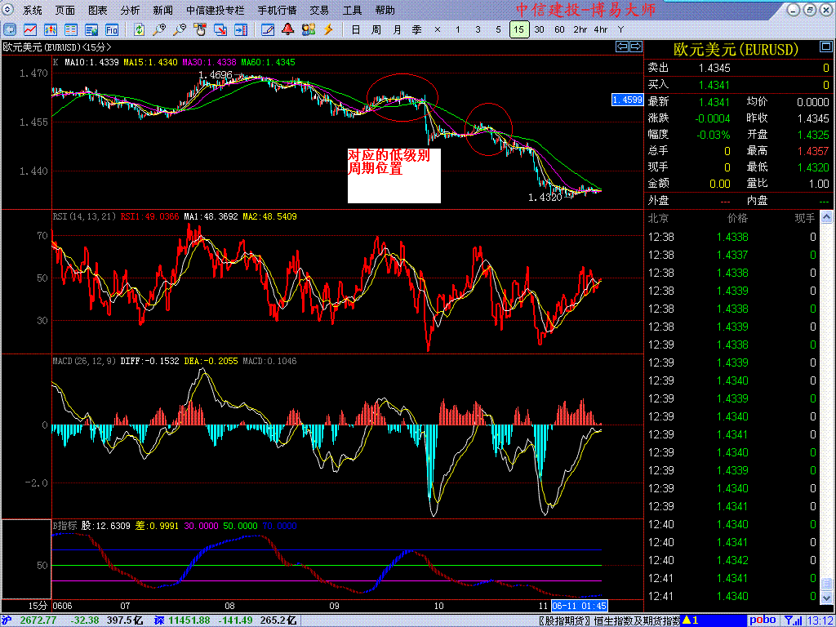This screenshot has height=627, width=836.
Task: Open the 新闻 menu
Action: pyautogui.click(x=162, y=10)
